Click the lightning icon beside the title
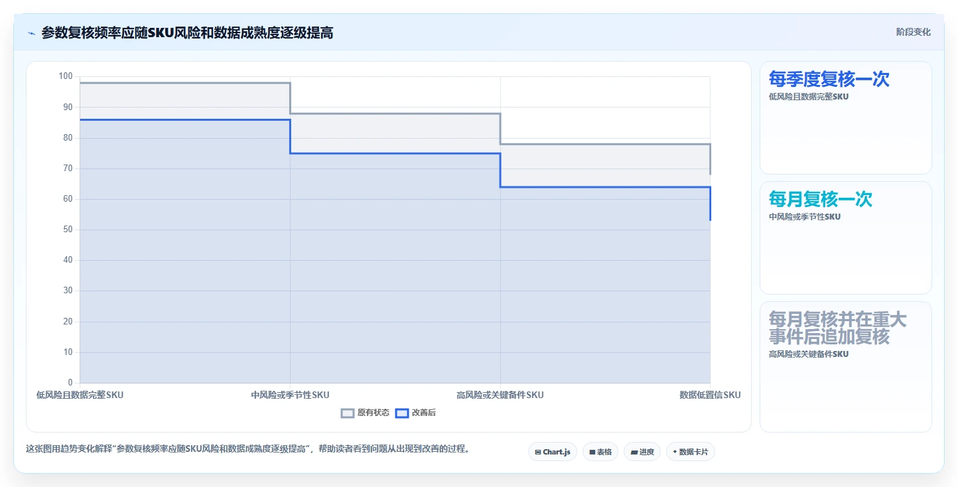 click(x=31, y=33)
